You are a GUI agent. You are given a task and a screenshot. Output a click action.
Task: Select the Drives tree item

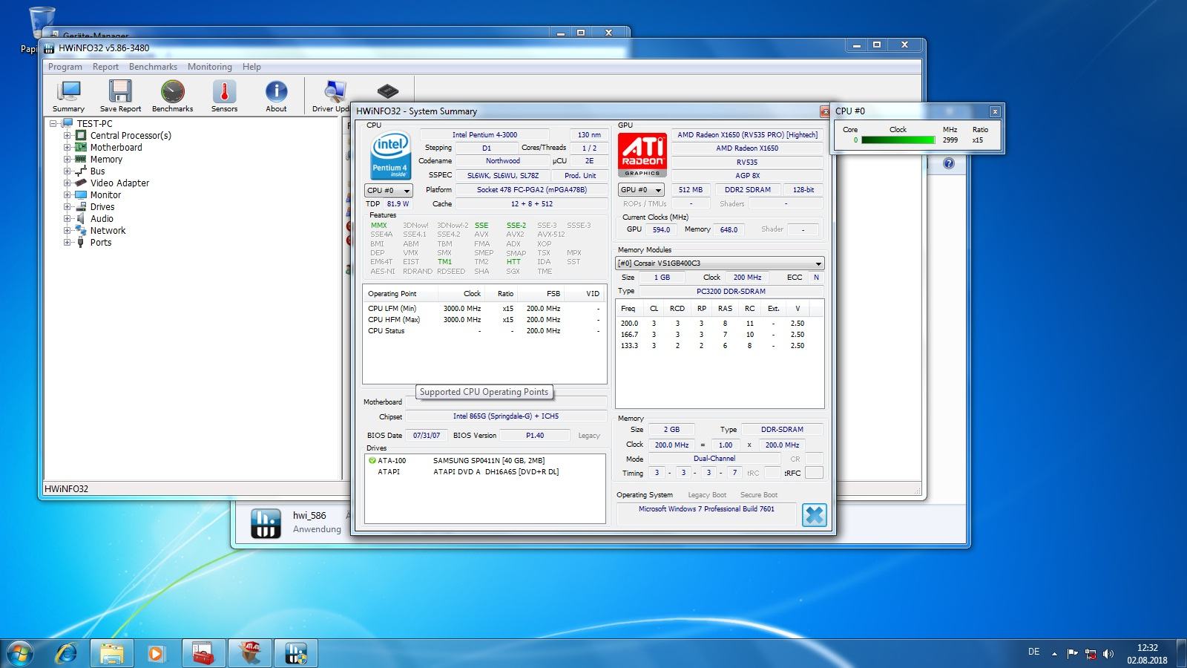[102, 207]
